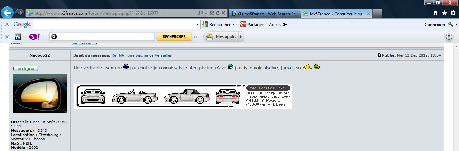459x151 pixels.
Task: Expand 'Autres' more toolbar buttons
Action: click(x=278, y=25)
